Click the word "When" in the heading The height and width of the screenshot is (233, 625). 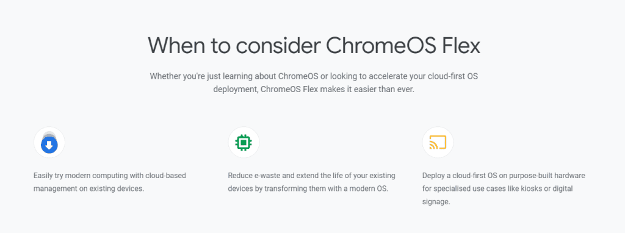coord(177,46)
